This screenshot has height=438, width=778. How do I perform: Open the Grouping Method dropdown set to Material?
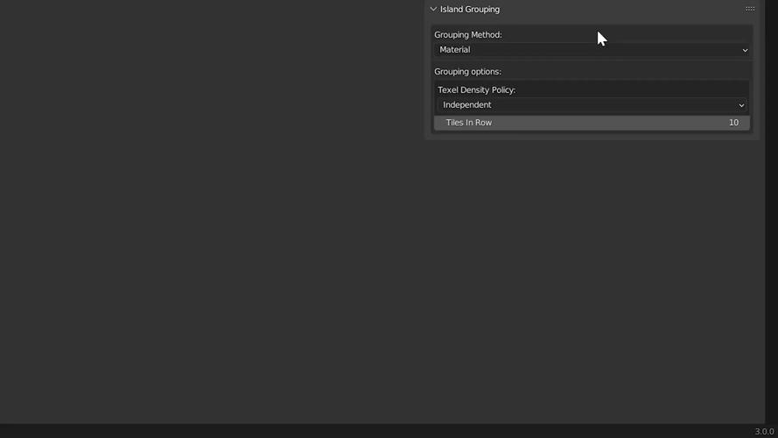(x=592, y=50)
